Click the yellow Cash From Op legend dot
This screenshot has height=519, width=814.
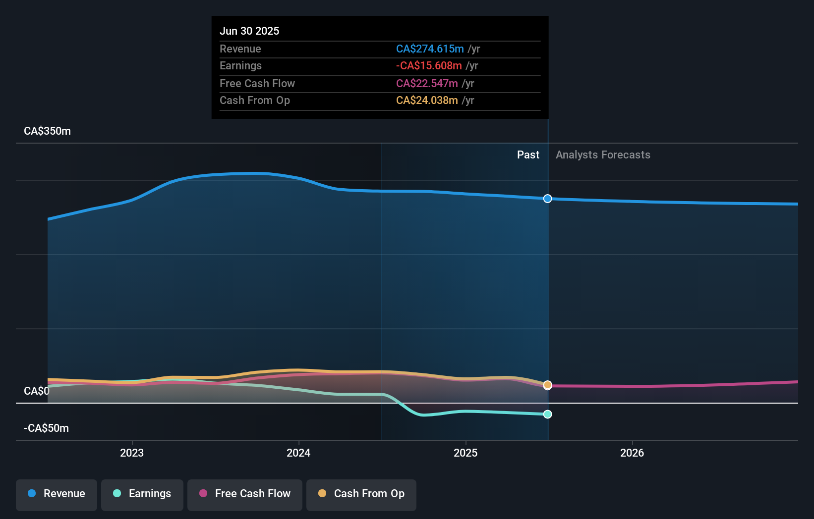pos(323,493)
